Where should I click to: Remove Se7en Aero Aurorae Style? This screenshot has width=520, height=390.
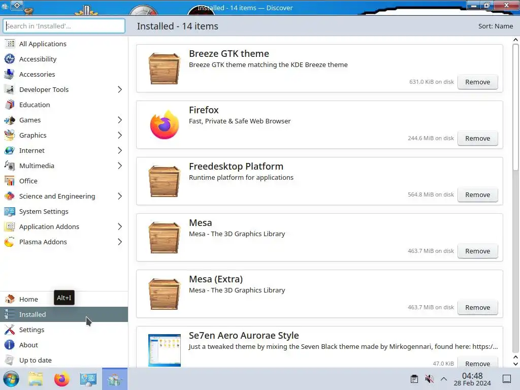(x=477, y=363)
